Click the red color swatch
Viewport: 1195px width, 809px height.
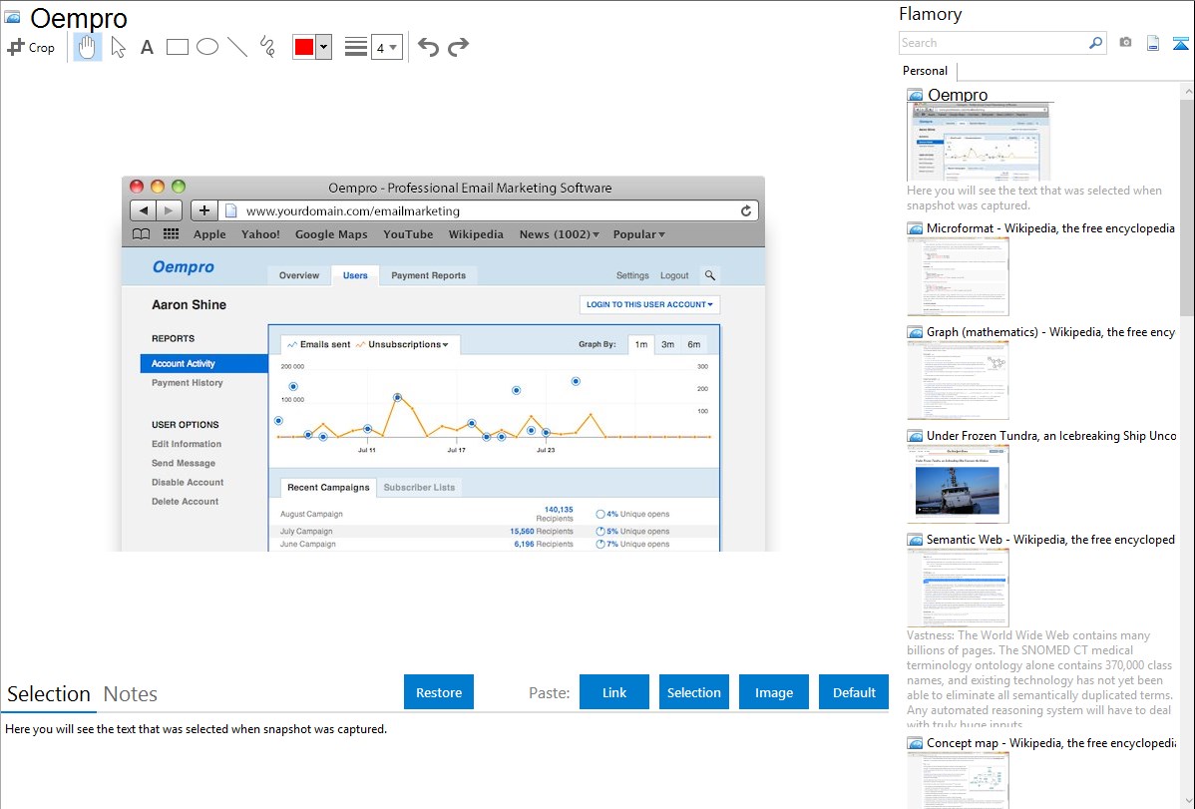(304, 47)
